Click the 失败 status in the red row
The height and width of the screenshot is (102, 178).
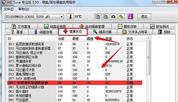point(130,83)
